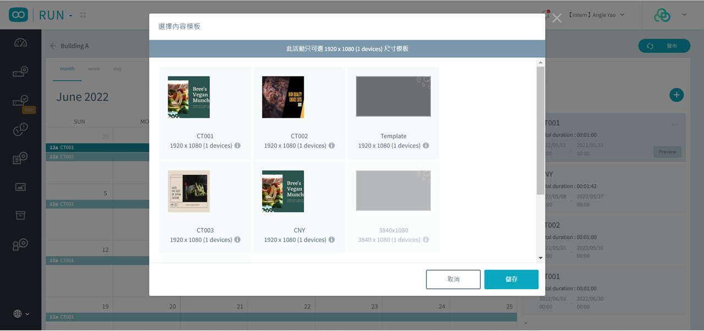Viewport: 704px width, 331px height.
Task: Switch to the week view tab
Action: (94, 69)
